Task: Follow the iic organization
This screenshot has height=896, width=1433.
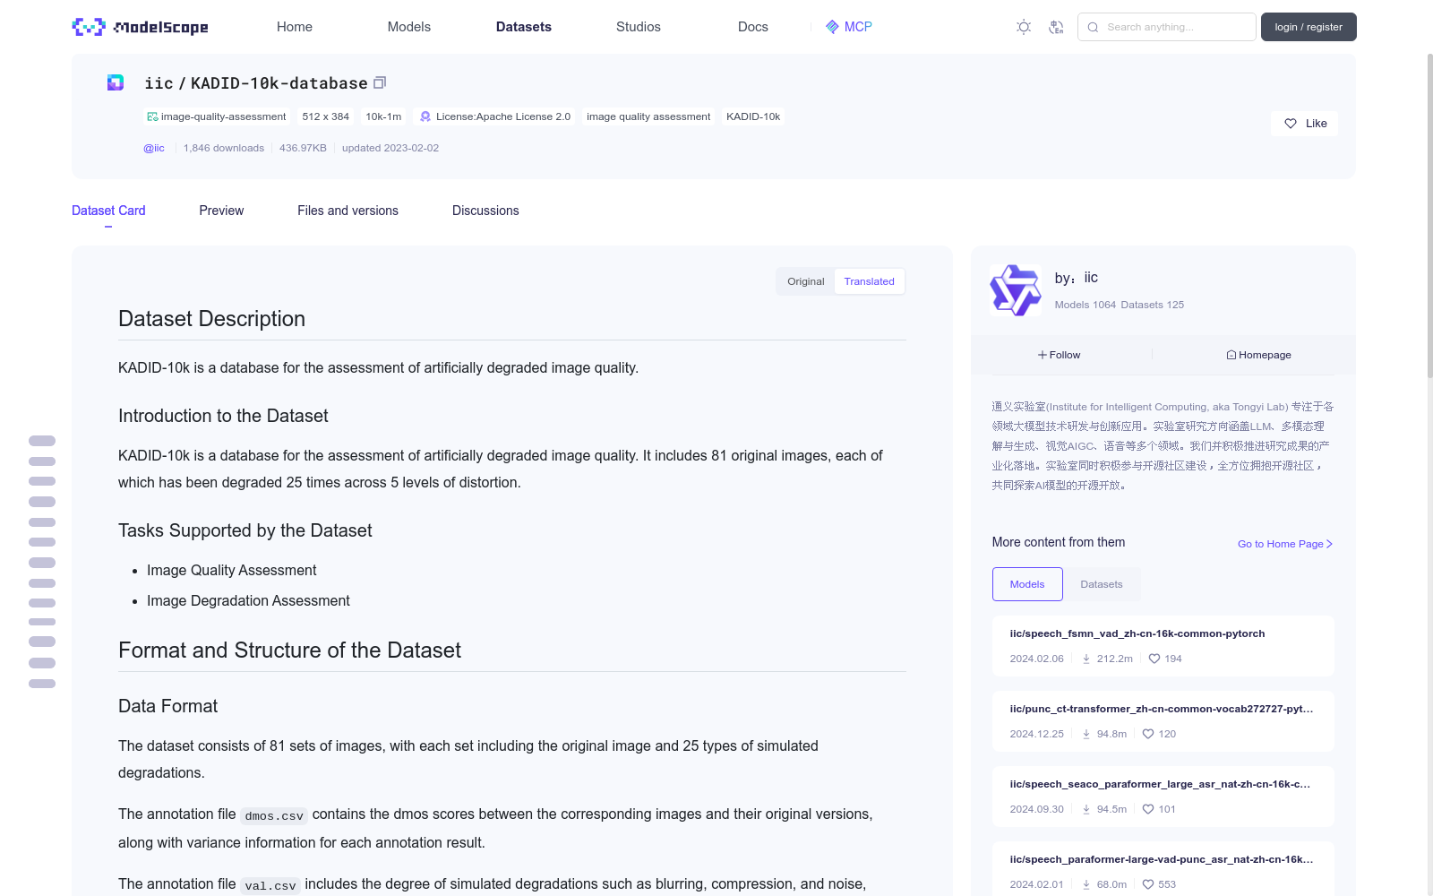Action: coord(1059,354)
